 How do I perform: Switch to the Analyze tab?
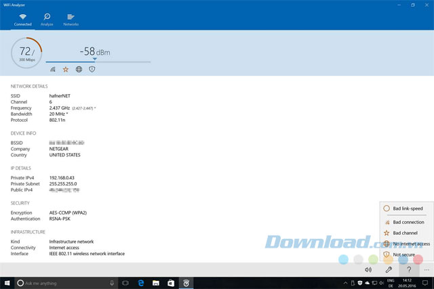coord(47,19)
